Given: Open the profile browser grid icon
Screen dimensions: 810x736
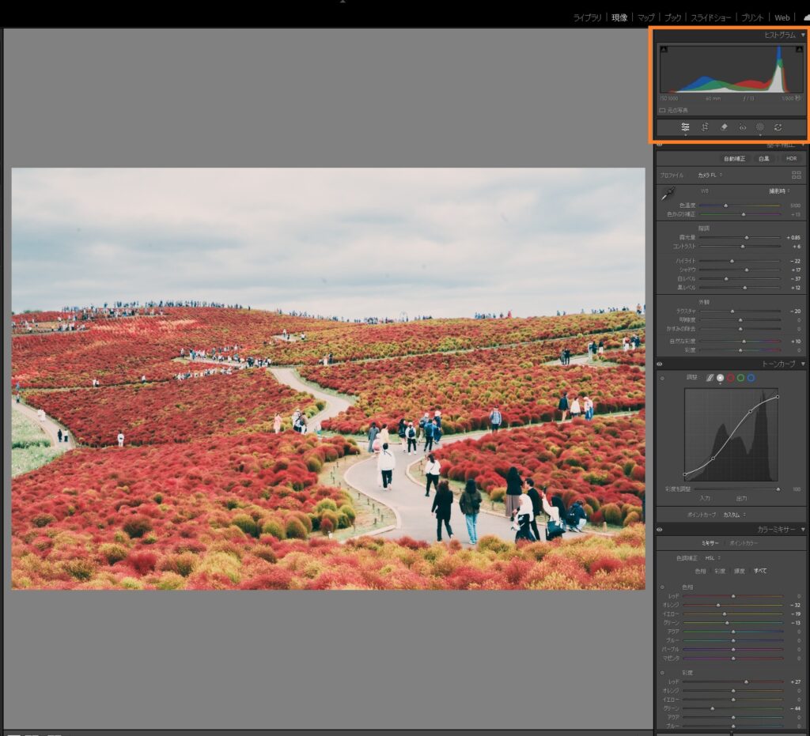Looking at the screenshot, I should (797, 175).
